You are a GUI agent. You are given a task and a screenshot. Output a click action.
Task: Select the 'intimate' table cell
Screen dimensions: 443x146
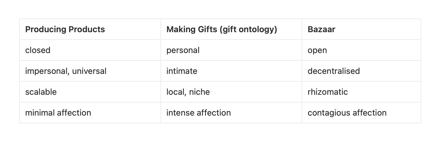[182, 71]
